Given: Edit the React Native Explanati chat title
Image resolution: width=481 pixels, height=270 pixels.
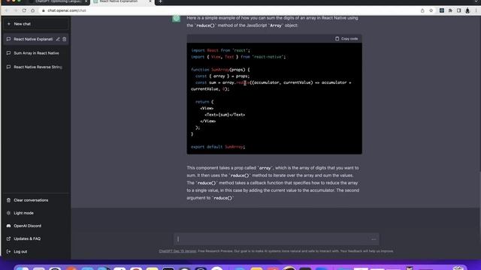Looking at the screenshot, I should 58,39.
